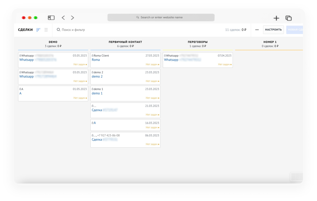Open the demo 2 deal link
Image resolution: width=317 pixels, height=201 pixels.
pyautogui.click(x=97, y=76)
